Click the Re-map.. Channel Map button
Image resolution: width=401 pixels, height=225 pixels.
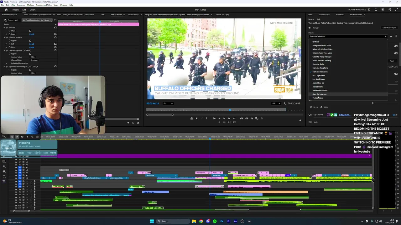pos(34,60)
